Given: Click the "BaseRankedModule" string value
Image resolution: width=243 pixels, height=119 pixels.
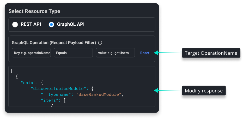Looking at the screenshot, I should click(99, 94).
